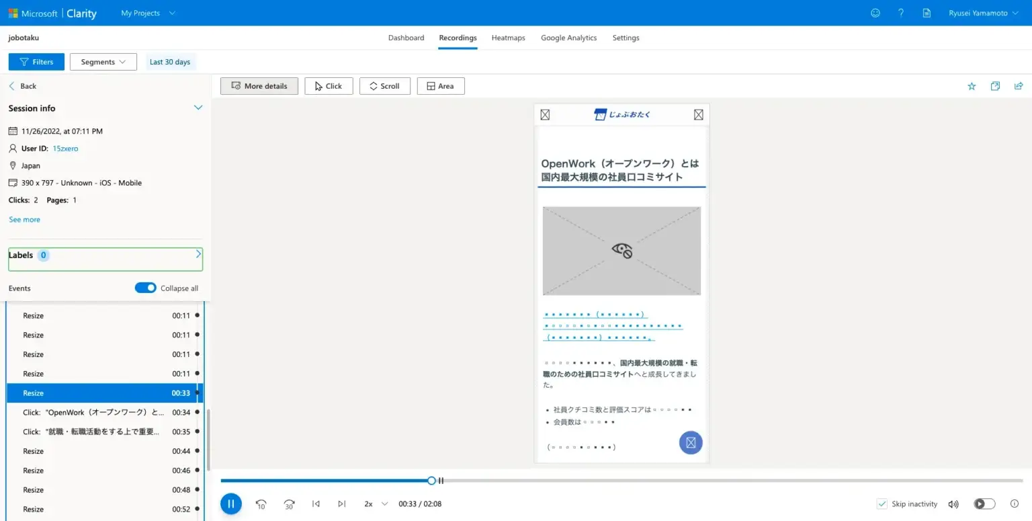Screen dimensions: 1032x521
Task: Open the Segments dropdown
Action: [103, 62]
